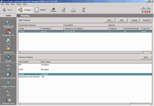
Task: Open the File menu
Action: point(2,4)
